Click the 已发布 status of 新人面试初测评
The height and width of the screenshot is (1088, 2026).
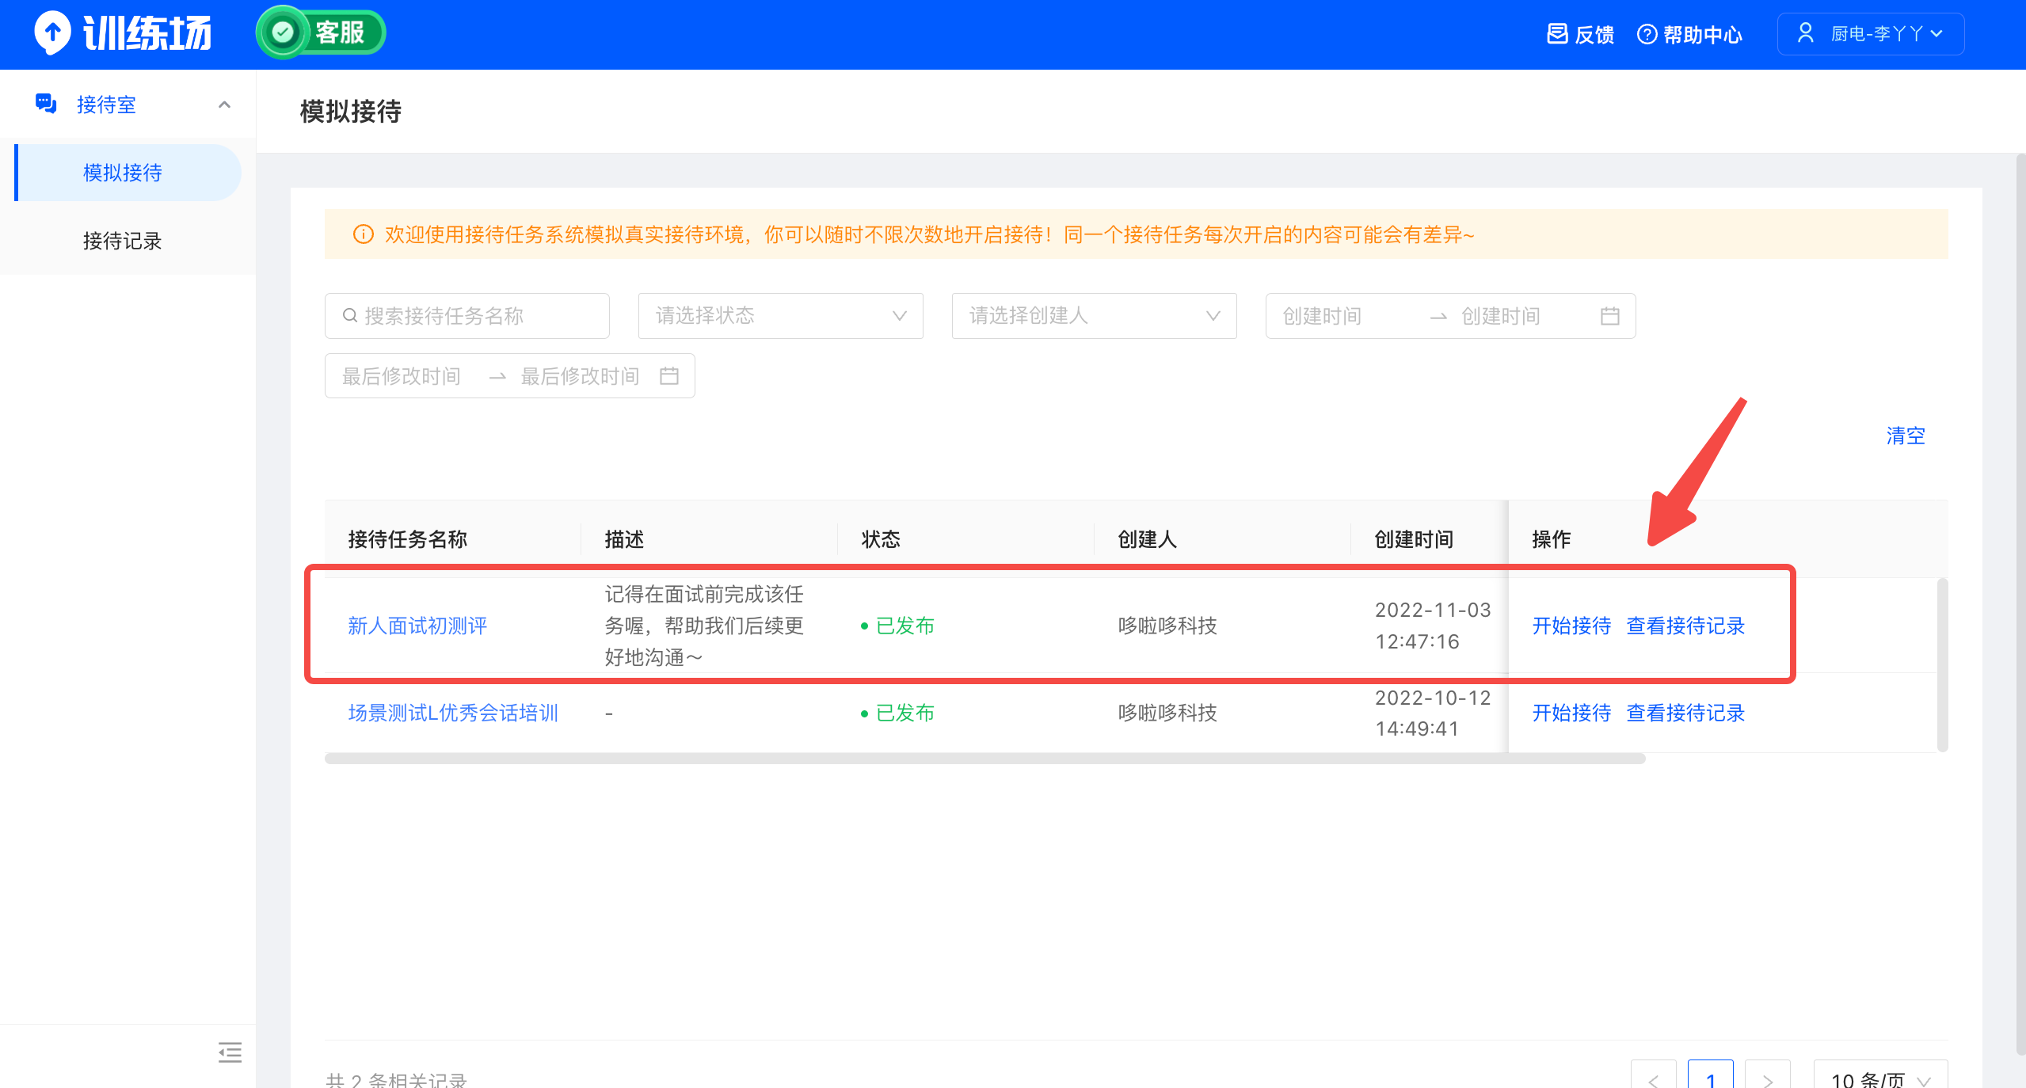pos(898,626)
